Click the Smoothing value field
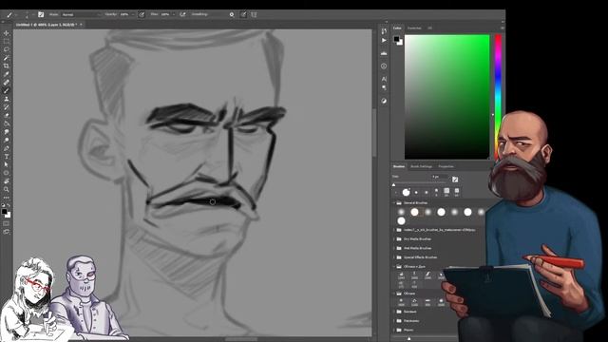 click(x=218, y=14)
